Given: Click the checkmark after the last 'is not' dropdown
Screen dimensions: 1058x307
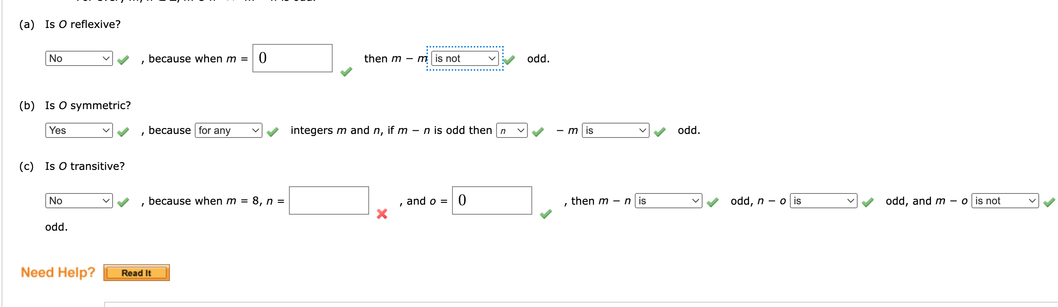Looking at the screenshot, I should pos(1049,201).
